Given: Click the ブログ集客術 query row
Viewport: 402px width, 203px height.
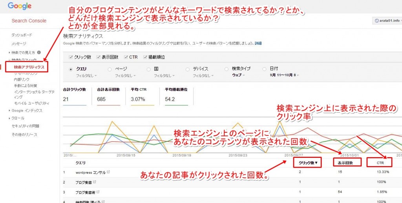Looking at the screenshot, I should point(232,192).
